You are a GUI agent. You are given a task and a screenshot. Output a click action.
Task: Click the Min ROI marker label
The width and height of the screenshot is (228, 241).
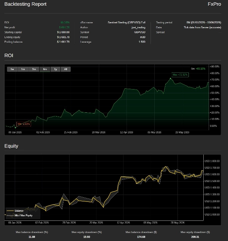24,124
